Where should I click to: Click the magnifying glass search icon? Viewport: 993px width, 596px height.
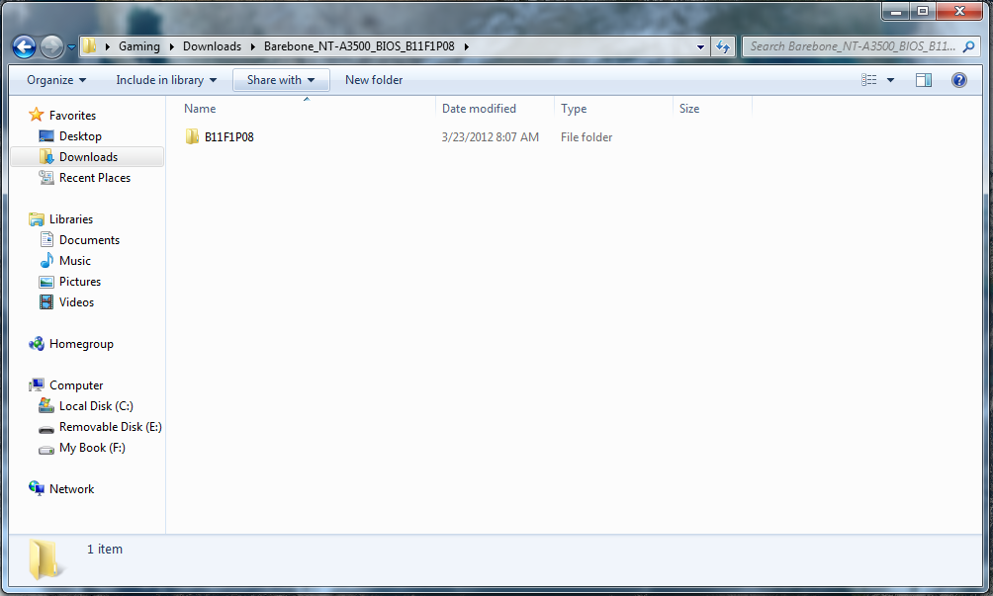pyautogui.click(x=968, y=46)
